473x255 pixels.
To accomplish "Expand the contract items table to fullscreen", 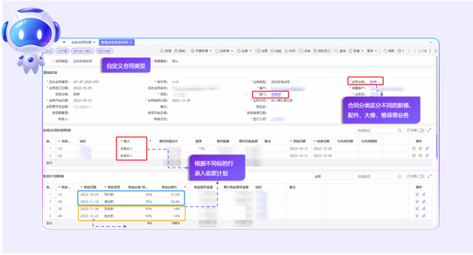I will (x=429, y=130).
